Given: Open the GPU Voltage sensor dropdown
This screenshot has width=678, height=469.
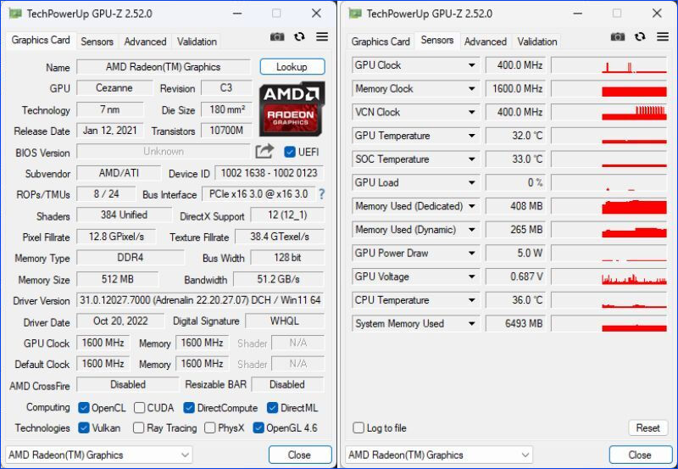Looking at the screenshot, I should click(x=472, y=276).
